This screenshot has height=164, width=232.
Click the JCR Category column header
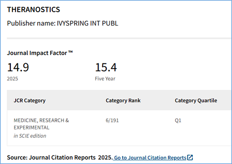point(30,101)
